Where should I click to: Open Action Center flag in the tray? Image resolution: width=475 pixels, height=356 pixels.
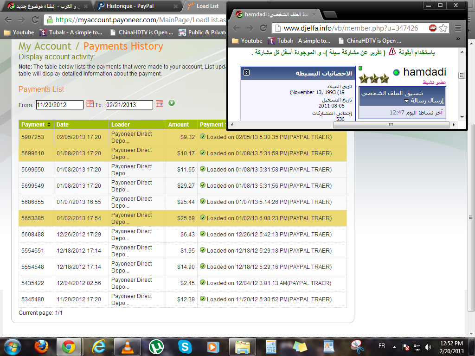(406, 347)
